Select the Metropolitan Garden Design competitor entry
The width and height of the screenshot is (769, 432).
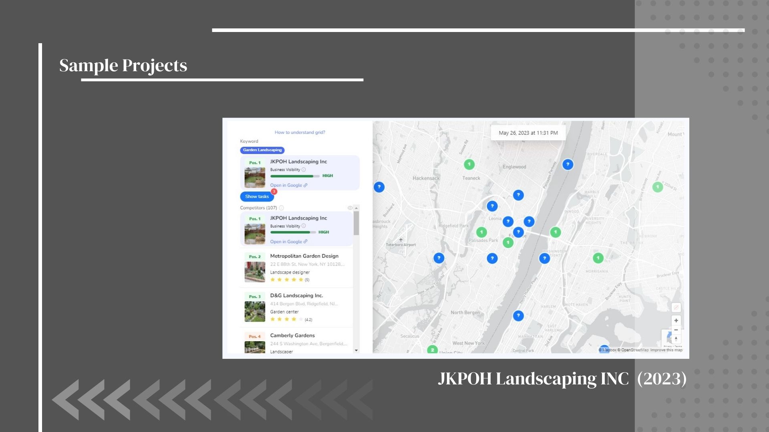coord(304,256)
